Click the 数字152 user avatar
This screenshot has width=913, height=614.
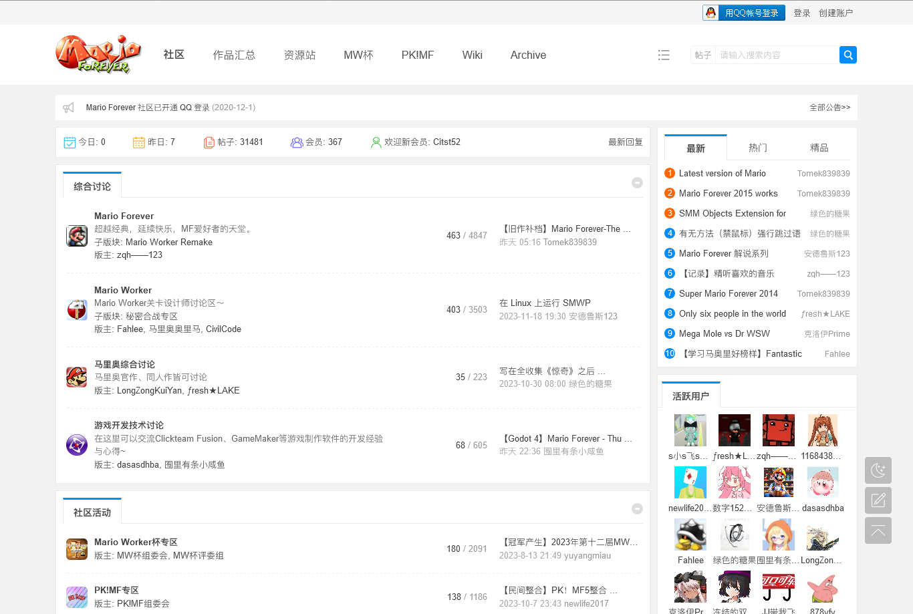coord(735,482)
